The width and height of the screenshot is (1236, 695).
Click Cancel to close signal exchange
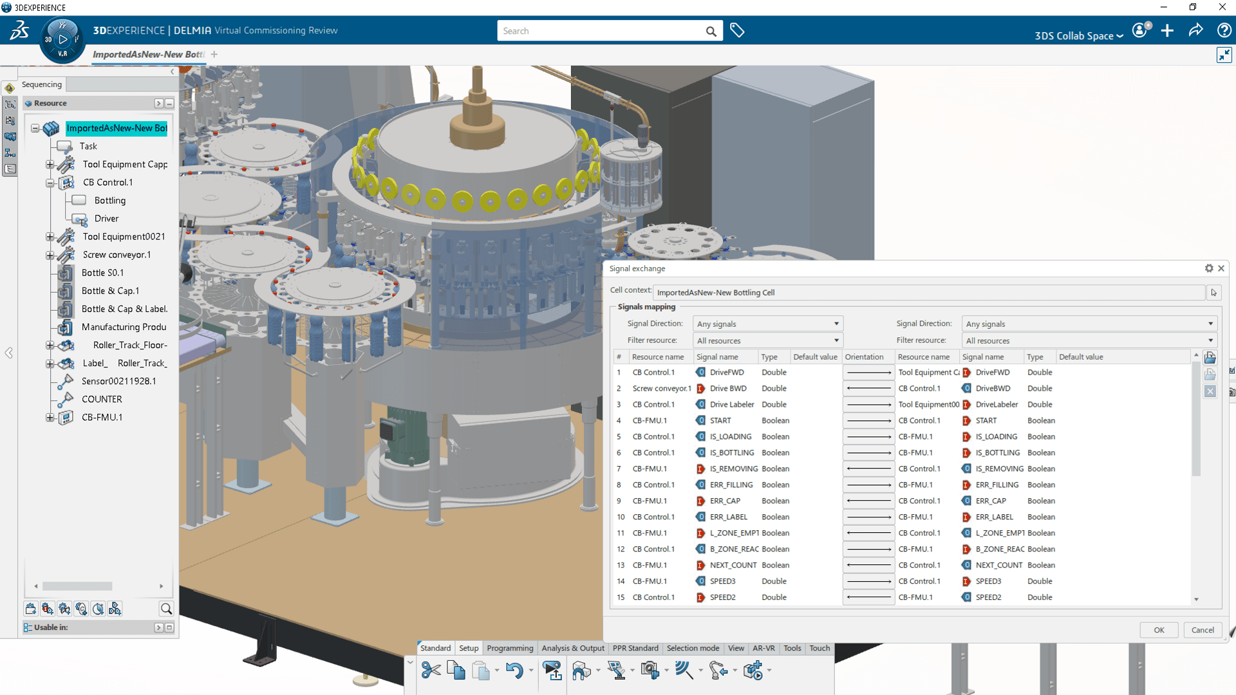coord(1202,629)
